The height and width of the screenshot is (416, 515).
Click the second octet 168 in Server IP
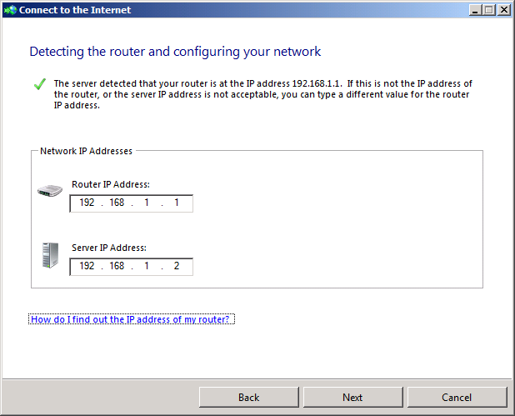pos(117,267)
